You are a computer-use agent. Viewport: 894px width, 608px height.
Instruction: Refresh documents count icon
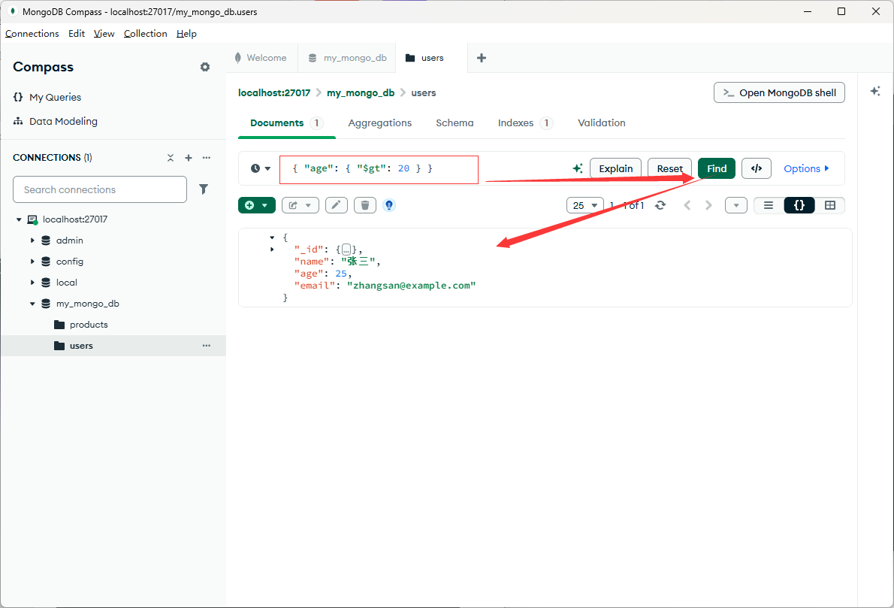pyautogui.click(x=660, y=205)
